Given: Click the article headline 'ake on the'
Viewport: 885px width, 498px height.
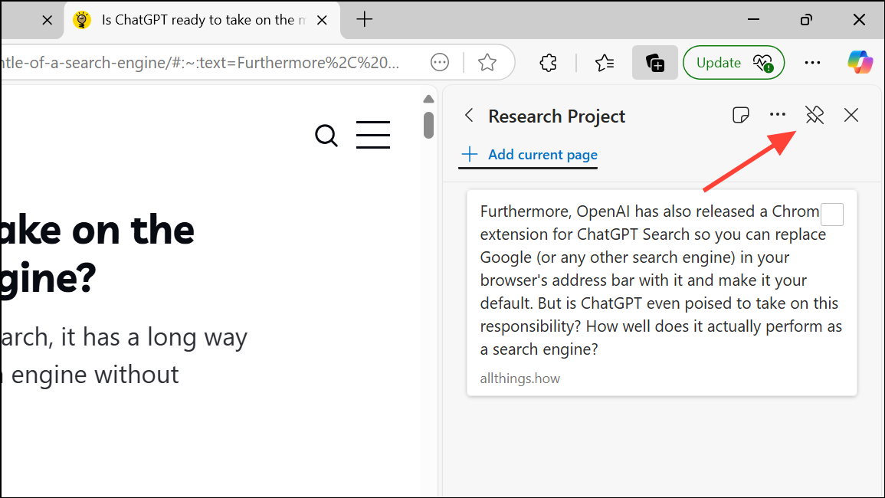Looking at the screenshot, I should click(x=97, y=231).
